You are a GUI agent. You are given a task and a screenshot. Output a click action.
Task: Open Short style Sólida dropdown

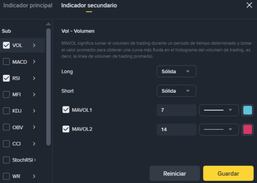(176, 91)
